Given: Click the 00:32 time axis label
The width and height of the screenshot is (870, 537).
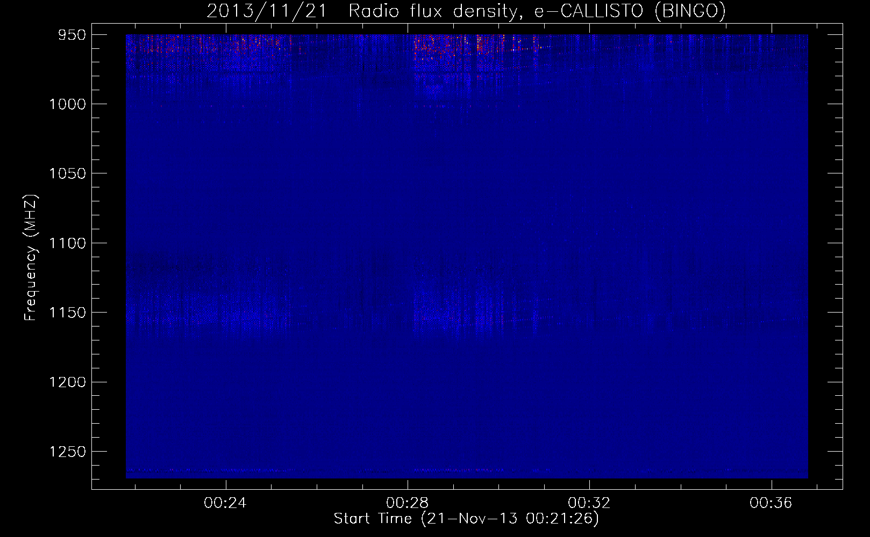Looking at the screenshot, I should tap(589, 503).
